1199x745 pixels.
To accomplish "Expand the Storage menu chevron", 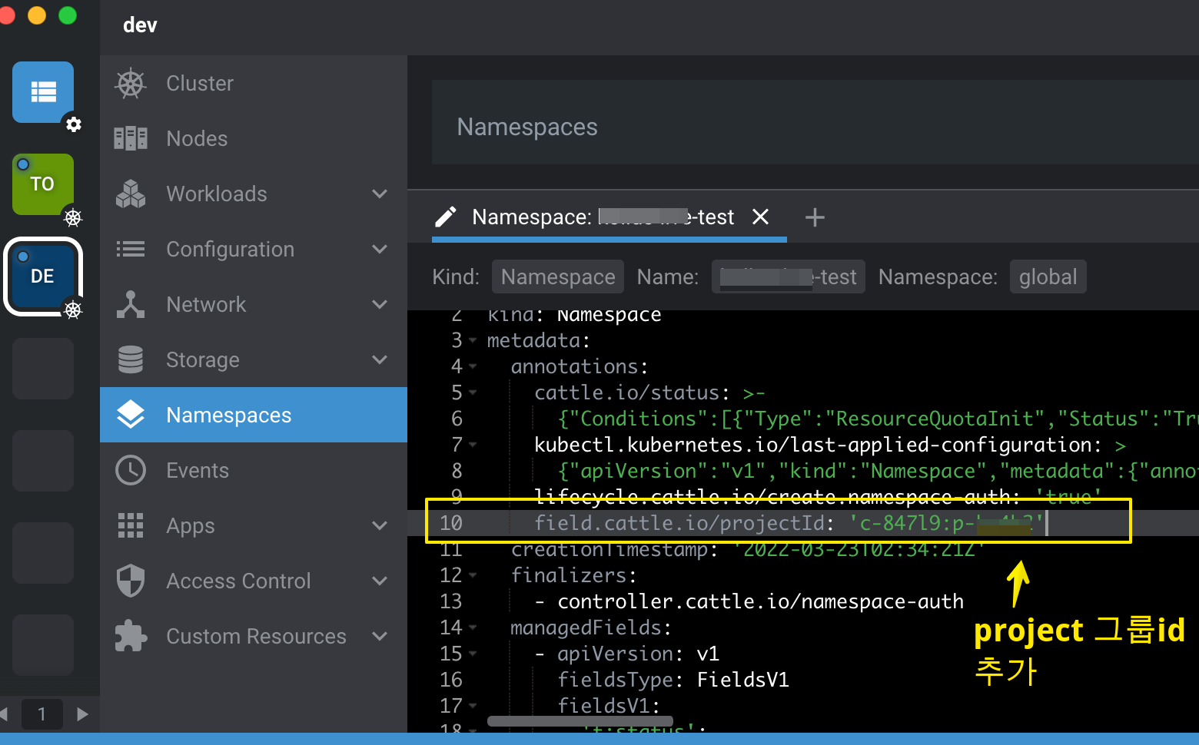I will point(380,359).
